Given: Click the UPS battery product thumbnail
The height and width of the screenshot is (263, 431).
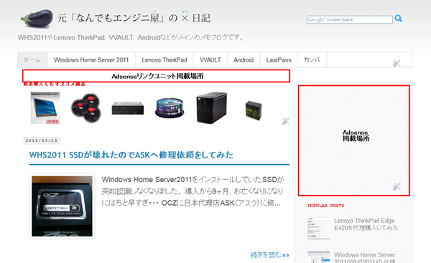Looking at the screenshot, I should (254, 110).
